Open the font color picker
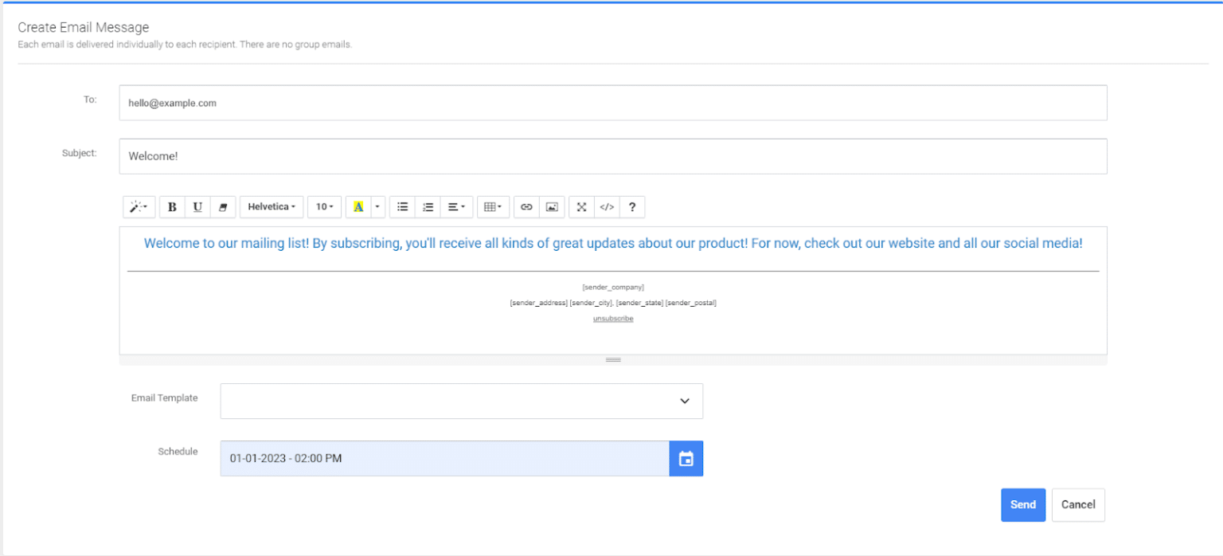The height and width of the screenshot is (556, 1223). coord(358,206)
